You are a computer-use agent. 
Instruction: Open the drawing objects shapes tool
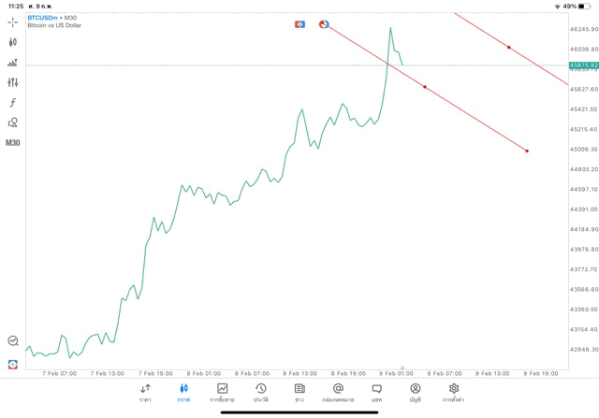[x=13, y=123]
